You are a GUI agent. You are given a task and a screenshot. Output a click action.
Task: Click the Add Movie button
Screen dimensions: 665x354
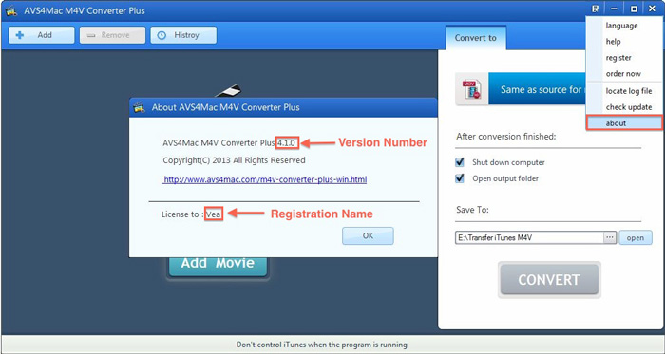click(218, 266)
